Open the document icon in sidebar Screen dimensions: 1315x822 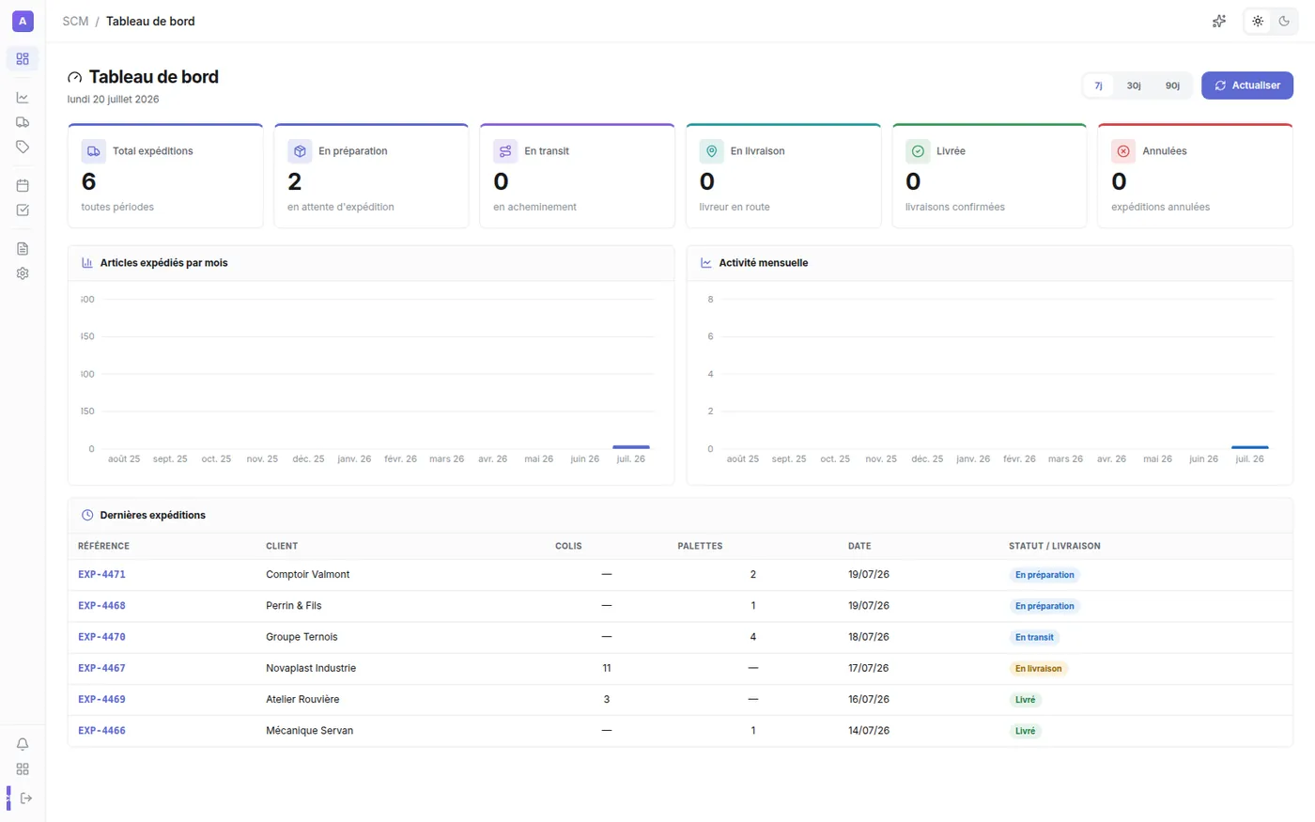click(23, 249)
